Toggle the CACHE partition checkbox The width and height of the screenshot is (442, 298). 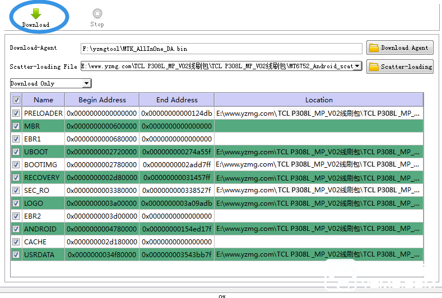coord(16,242)
